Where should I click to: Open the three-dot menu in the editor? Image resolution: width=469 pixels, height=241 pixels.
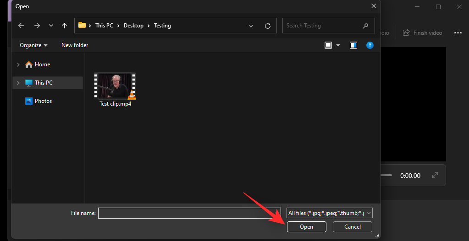458,33
